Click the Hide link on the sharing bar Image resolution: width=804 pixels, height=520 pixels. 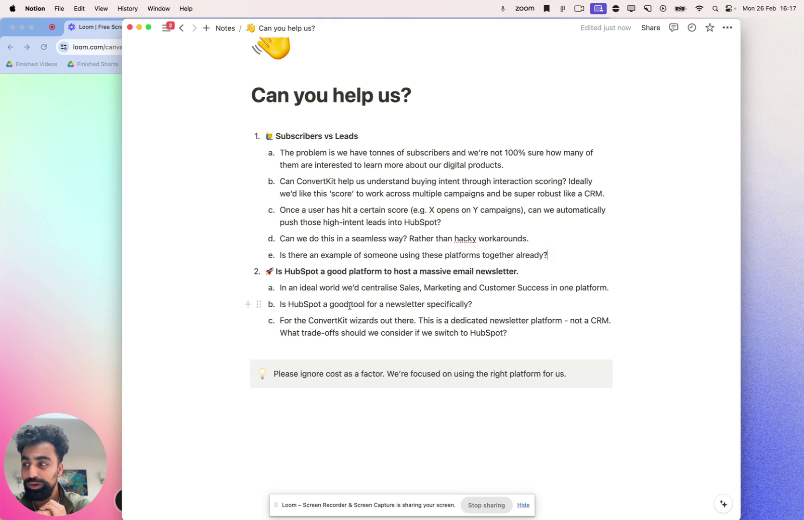point(523,505)
